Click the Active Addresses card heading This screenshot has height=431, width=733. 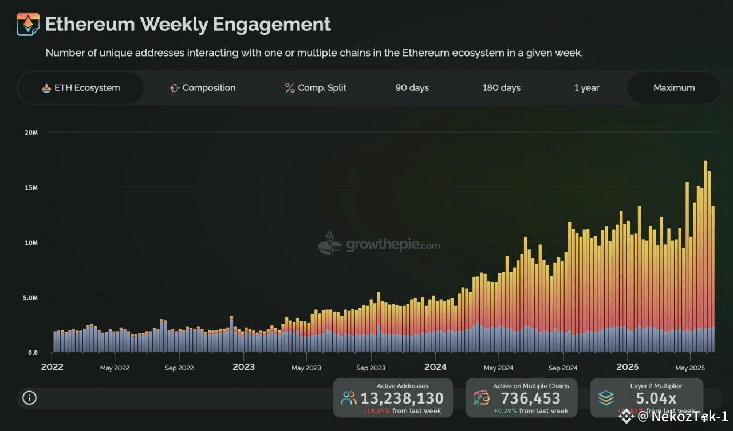pyautogui.click(x=403, y=386)
